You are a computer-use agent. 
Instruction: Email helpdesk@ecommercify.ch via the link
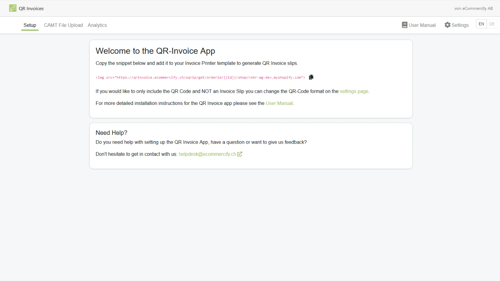207,154
